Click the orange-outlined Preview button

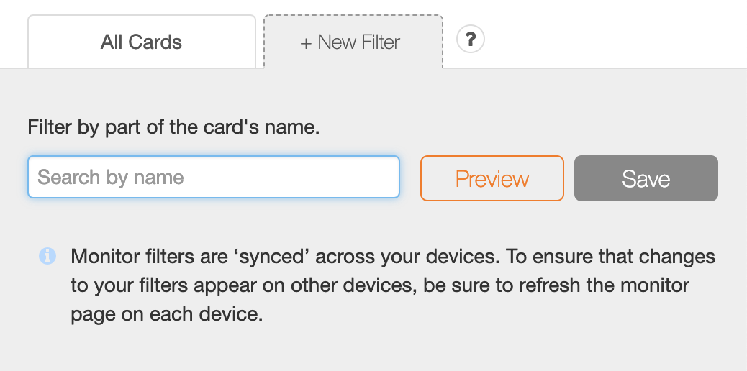(492, 178)
